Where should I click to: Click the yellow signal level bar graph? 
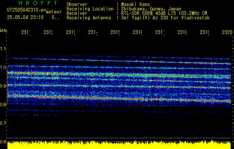(119, 145)
